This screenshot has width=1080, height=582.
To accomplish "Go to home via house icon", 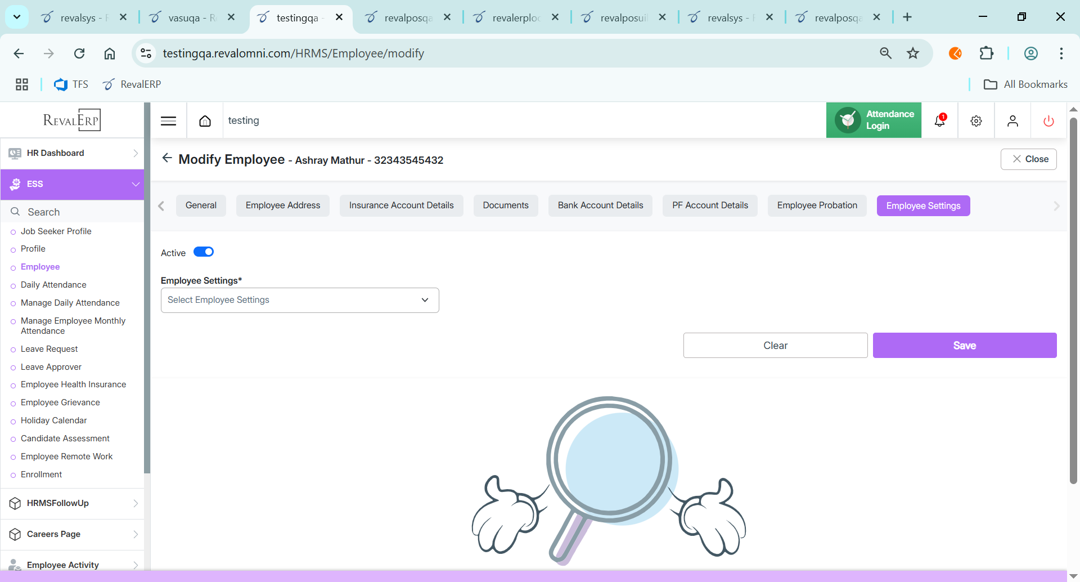I will coord(205,121).
